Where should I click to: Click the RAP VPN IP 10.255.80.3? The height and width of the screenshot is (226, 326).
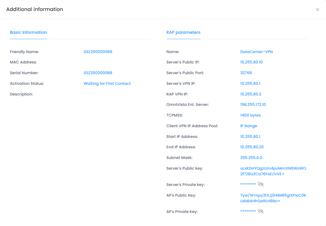(251, 94)
